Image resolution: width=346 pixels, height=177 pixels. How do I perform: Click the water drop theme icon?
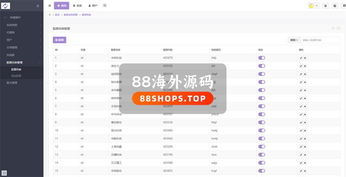(38, 6)
